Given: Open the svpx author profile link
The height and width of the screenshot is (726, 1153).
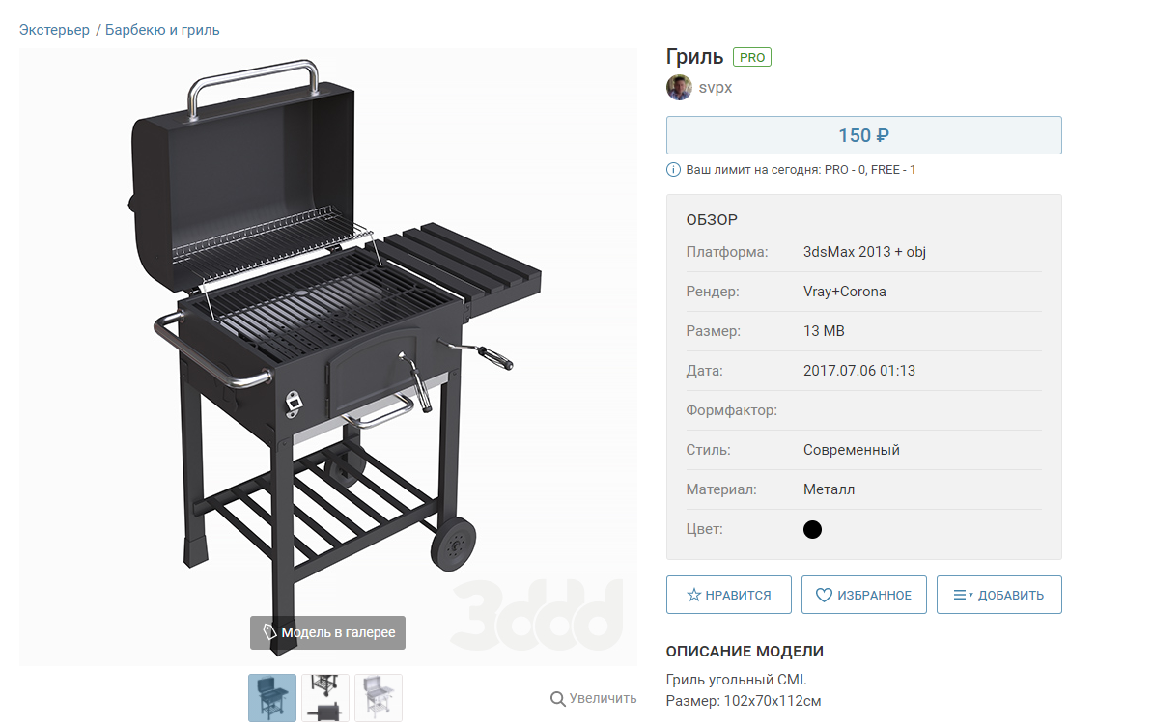Looking at the screenshot, I should point(715,88).
